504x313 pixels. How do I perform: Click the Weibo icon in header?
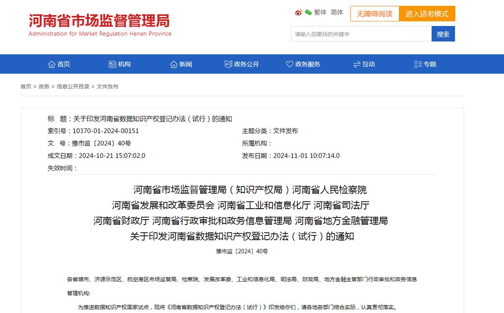tap(299, 13)
